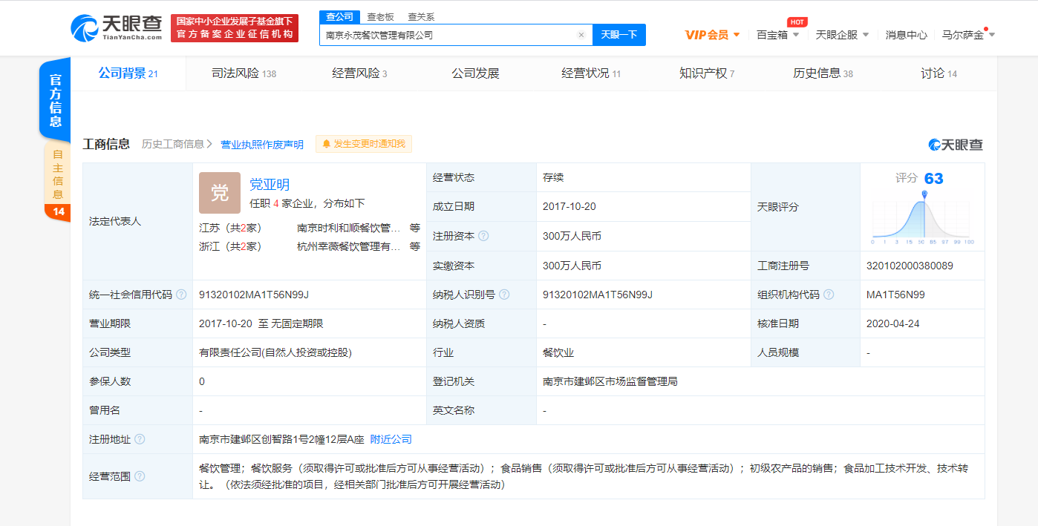Image resolution: width=1038 pixels, height=526 pixels.
Task: Open 南京时利和顺餐饮管 company link
Action: point(349,228)
